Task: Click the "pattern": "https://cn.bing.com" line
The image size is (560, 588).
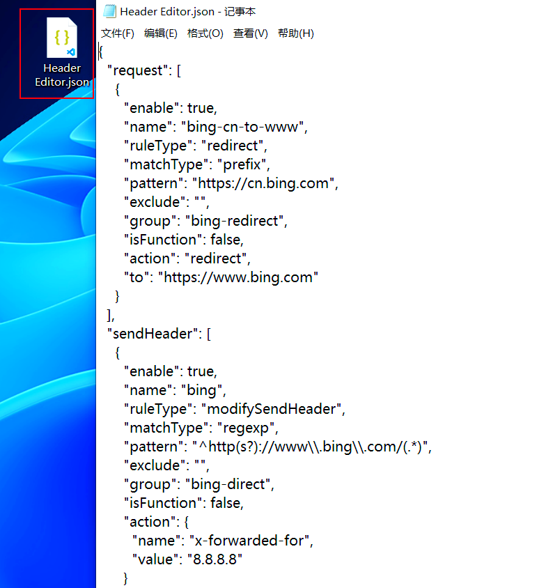Action: tap(231, 183)
